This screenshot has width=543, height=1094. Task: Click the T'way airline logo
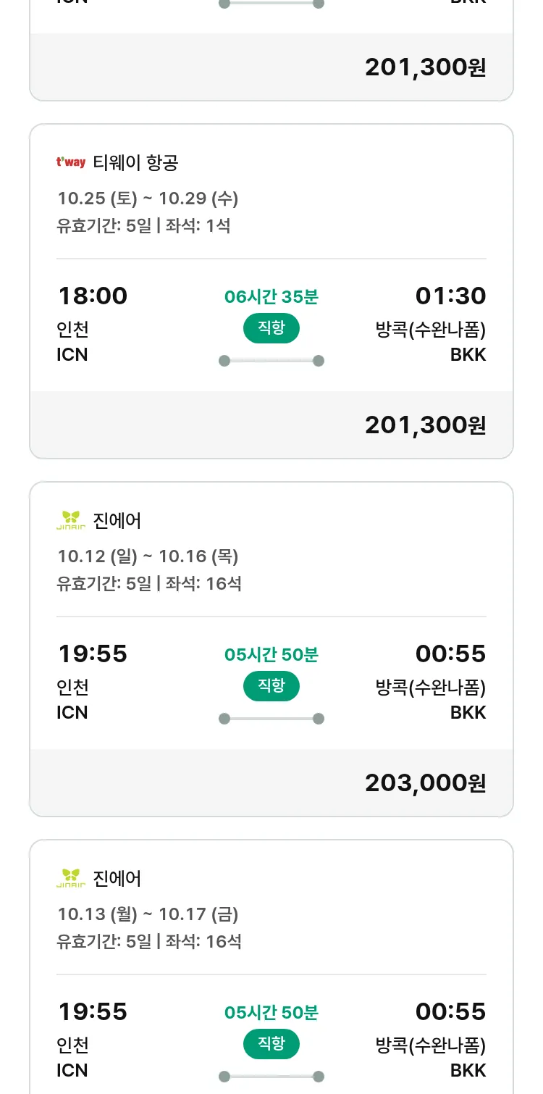coord(71,162)
